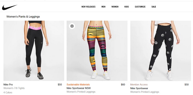This screenshot has height=95, width=193.
Task: Click the Nike swoosh logo
Action: point(10,7)
